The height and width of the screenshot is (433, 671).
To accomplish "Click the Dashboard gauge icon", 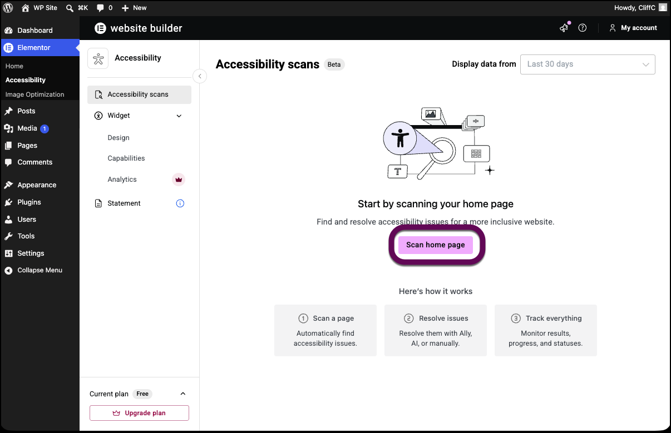I will (x=8, y=31).
